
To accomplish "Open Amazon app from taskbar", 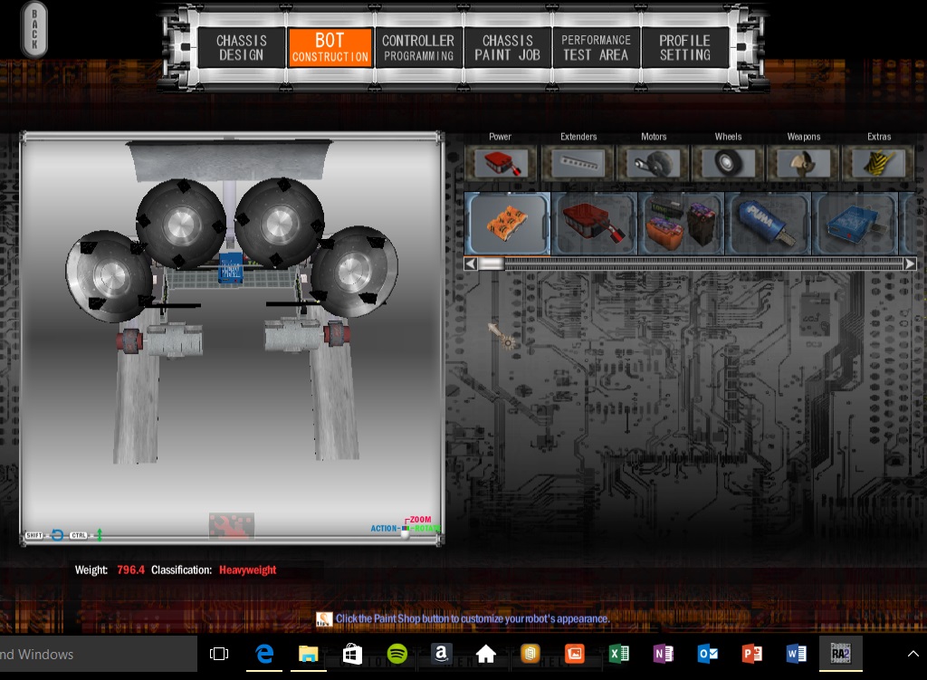I will [441, 654].
